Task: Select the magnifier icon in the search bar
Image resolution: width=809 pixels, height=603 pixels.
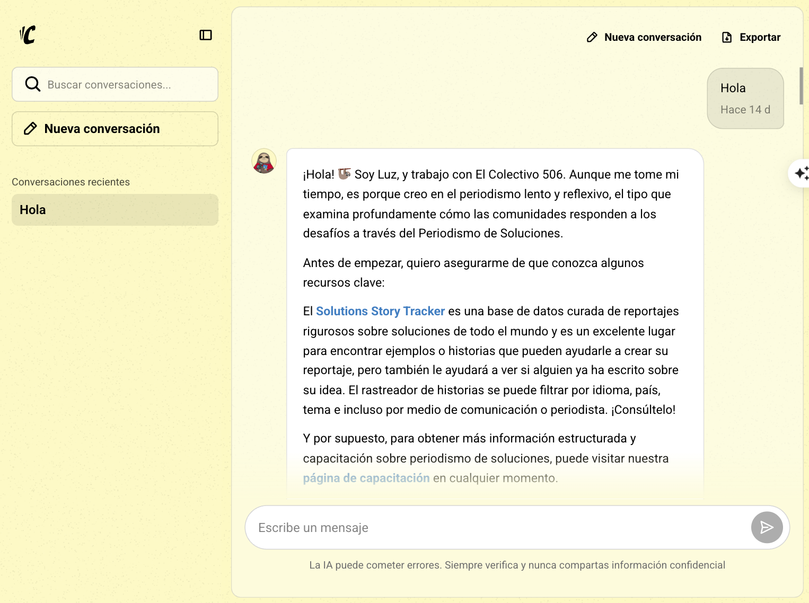Action: [32, 84]
